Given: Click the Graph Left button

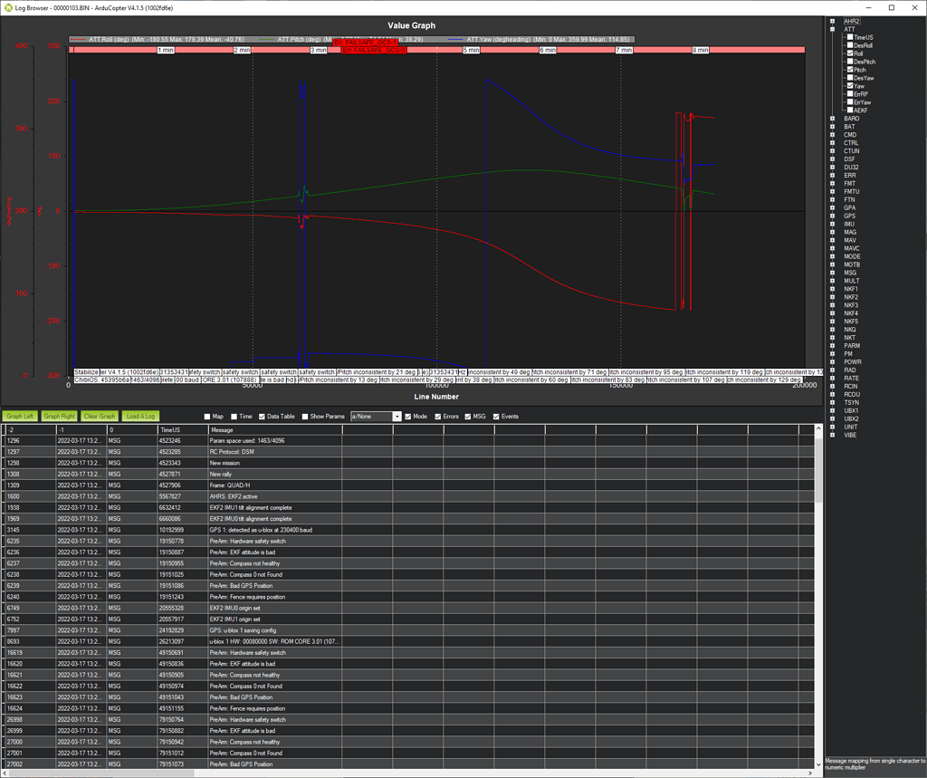Looking at the screenshot, I should point(20,417).
